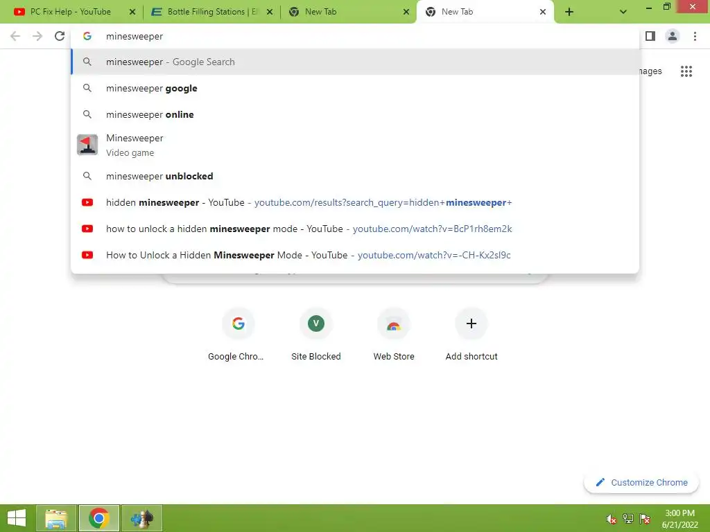Select the 'minesweeper online' suggestion
The image size is (710, 532).
tap(355, 114)
